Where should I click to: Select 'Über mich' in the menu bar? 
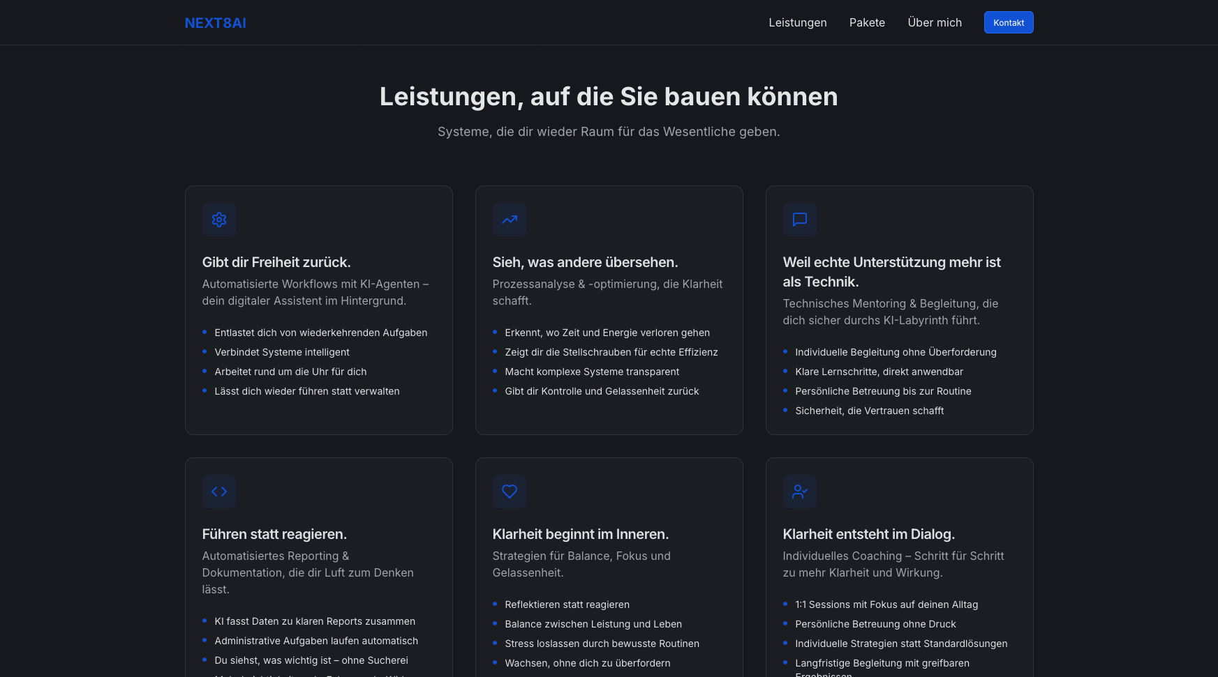click(935, 22)
